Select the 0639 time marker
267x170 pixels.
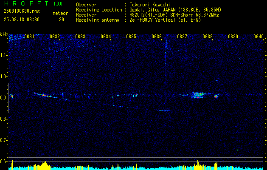[x=233, y=36]
